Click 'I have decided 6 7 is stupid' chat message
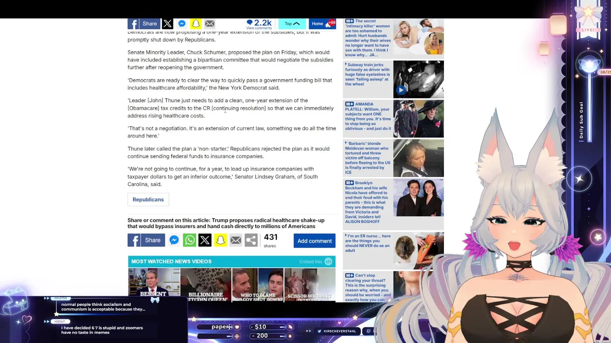This screenshot has width=611, height=343. [x=102, y=330]
